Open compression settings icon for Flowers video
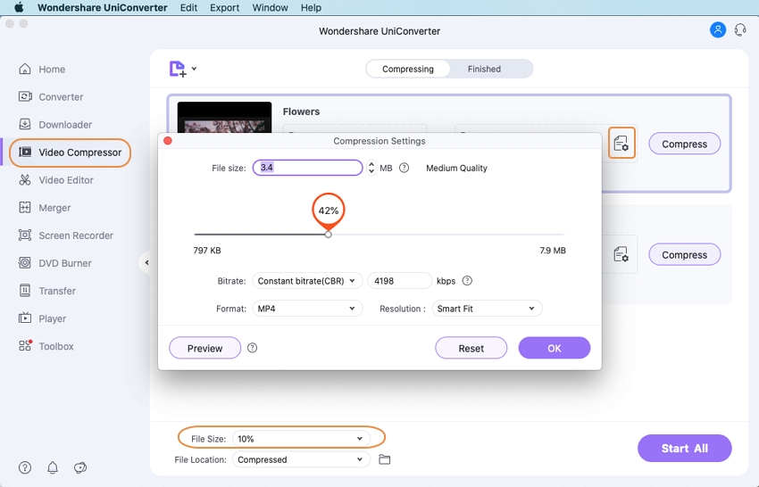 click(x=621, y=144)
